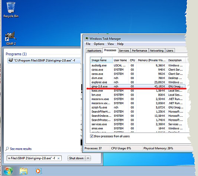This screenshot has height=176, width=198.
Task: Select the smss.exe process
Action: click(138, 128)
